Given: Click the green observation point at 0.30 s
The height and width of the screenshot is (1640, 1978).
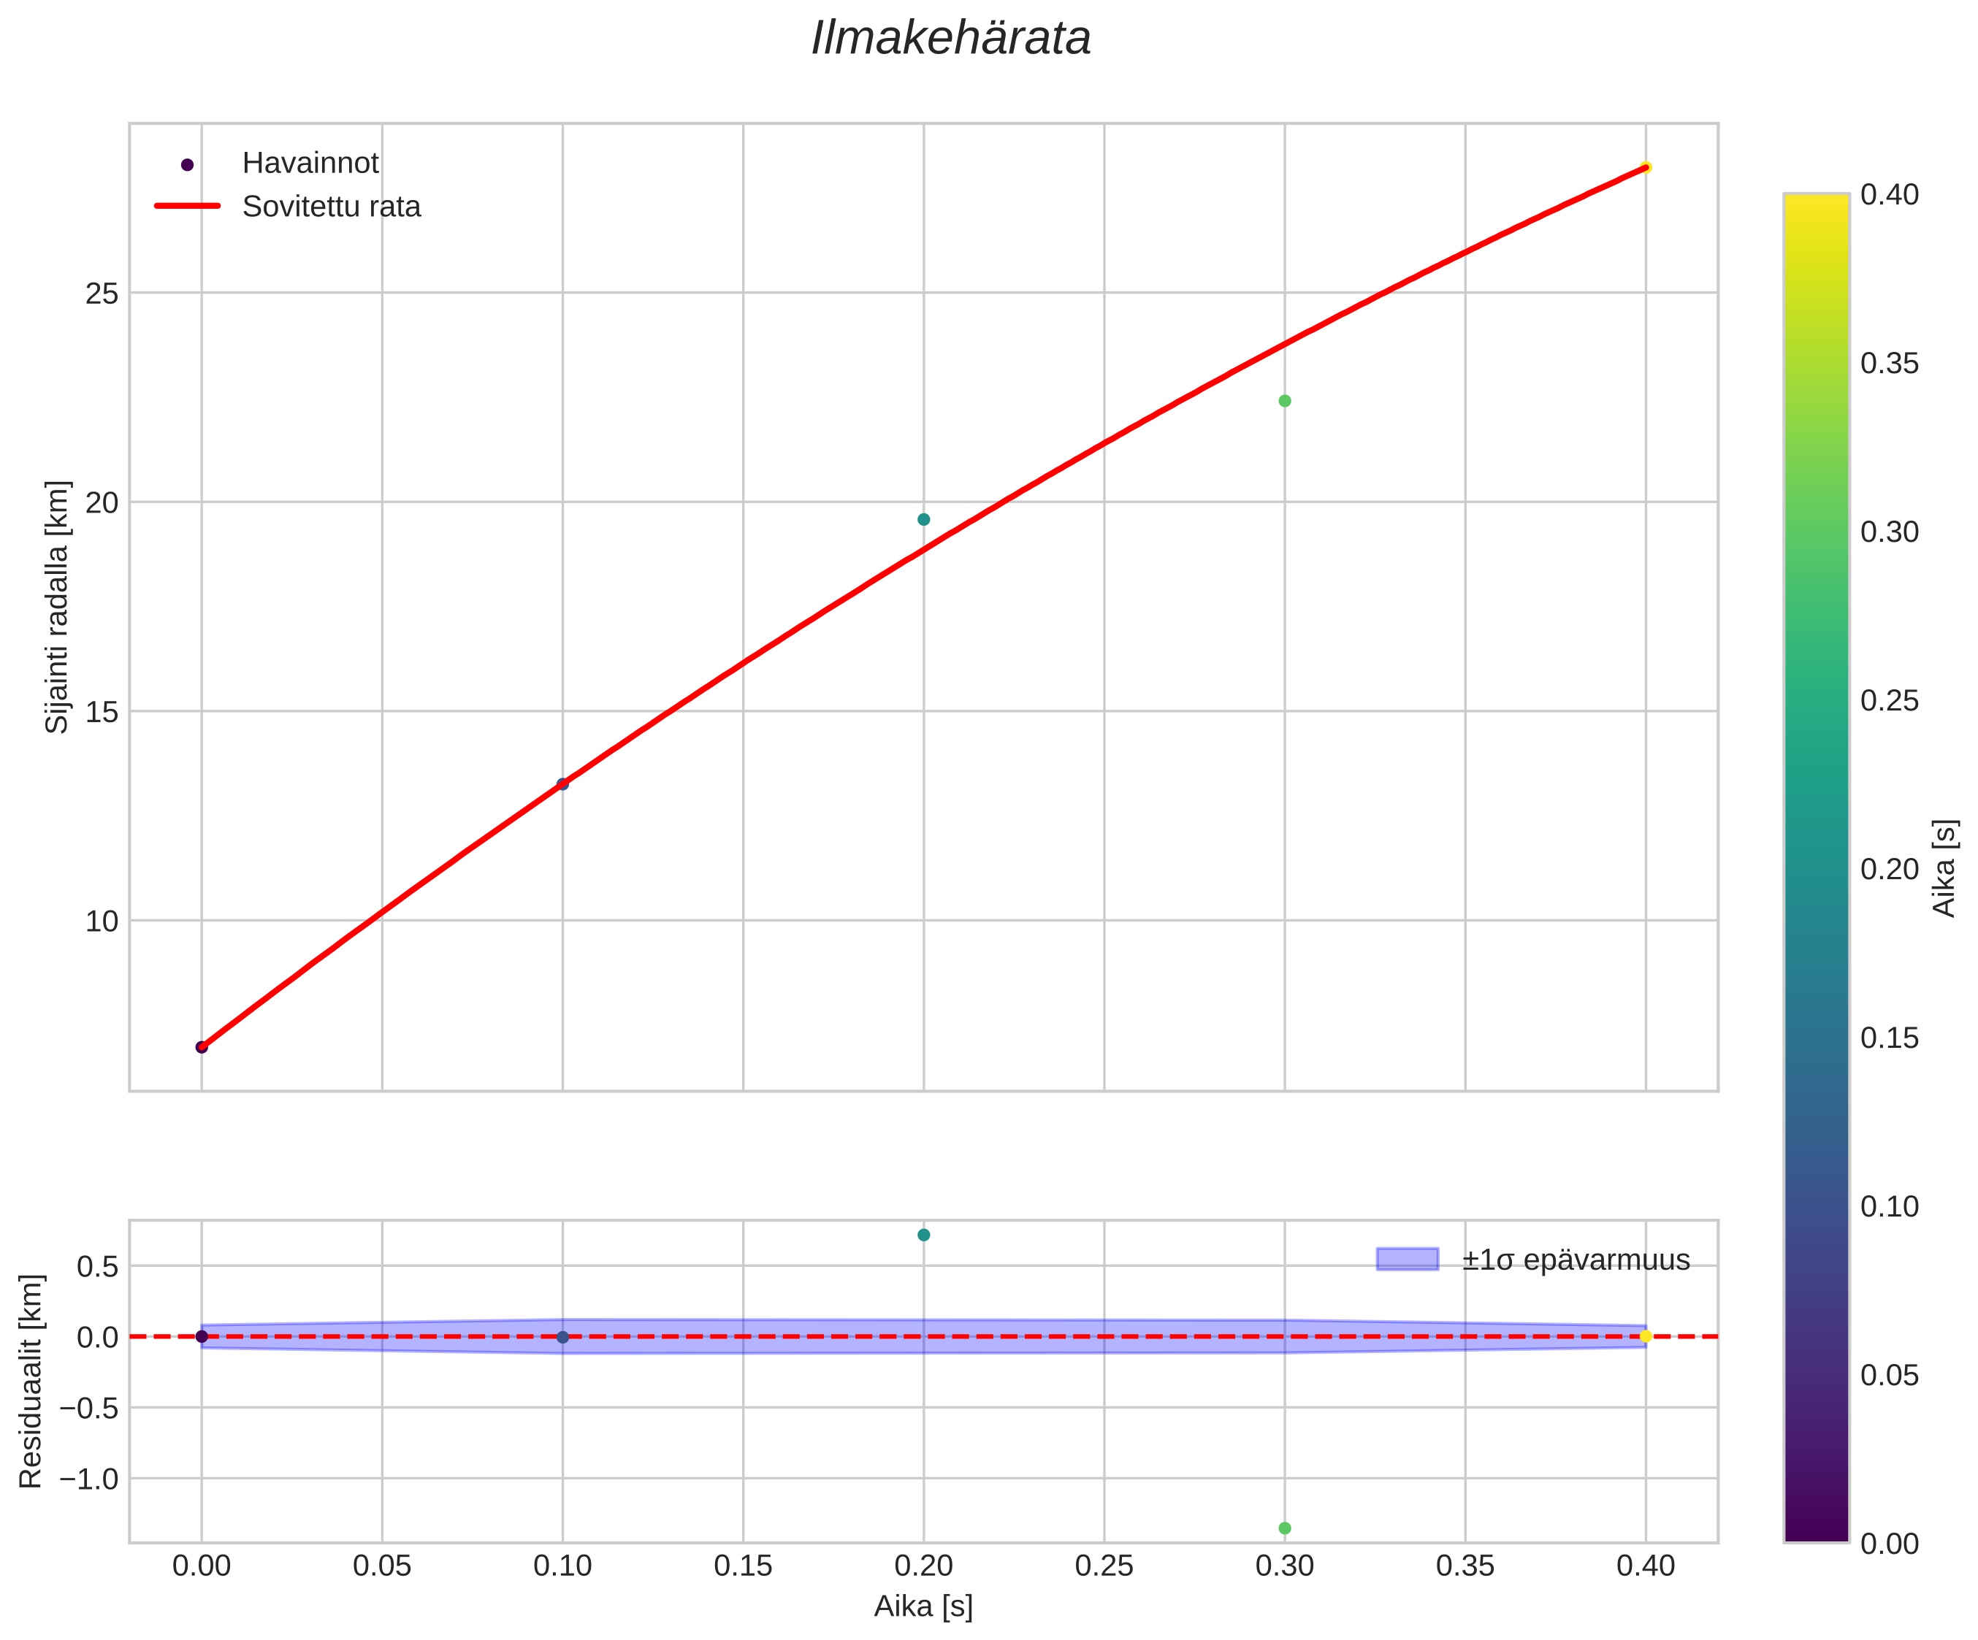Looking at the screenshot, I should [x=1285, y=401].
